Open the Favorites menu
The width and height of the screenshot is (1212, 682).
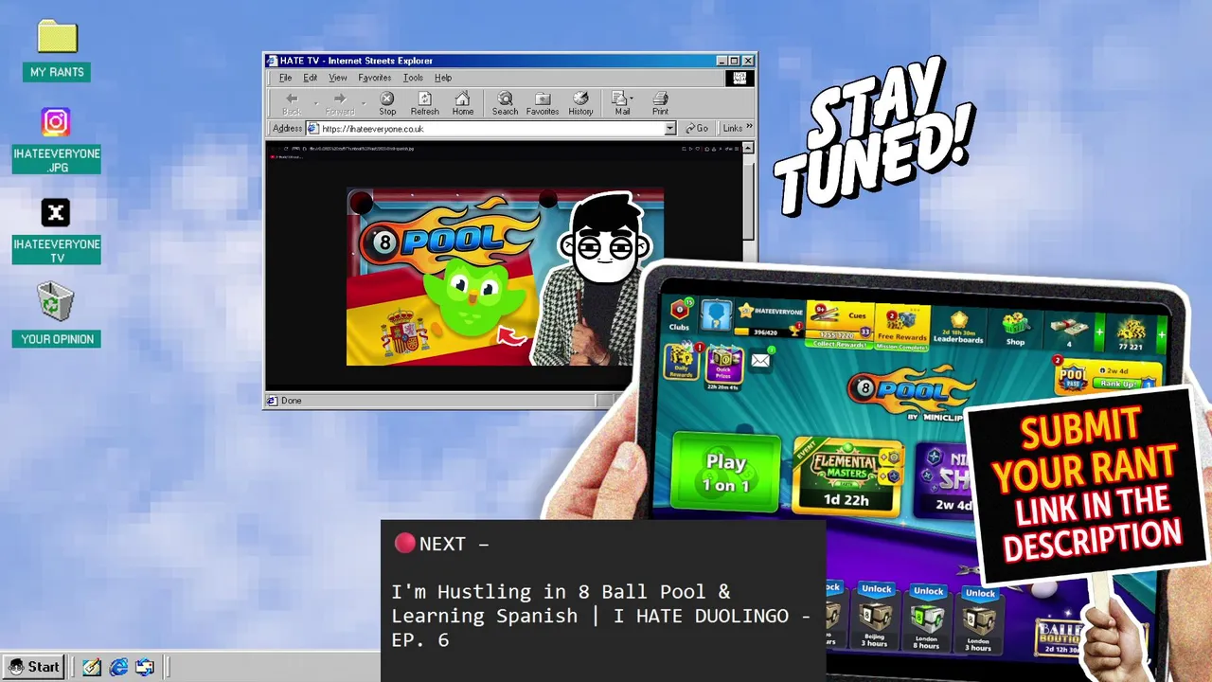pyautogui.click(x=374, y=78)
